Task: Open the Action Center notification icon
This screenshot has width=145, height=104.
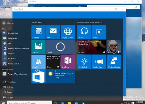Action: coord(133,103)
